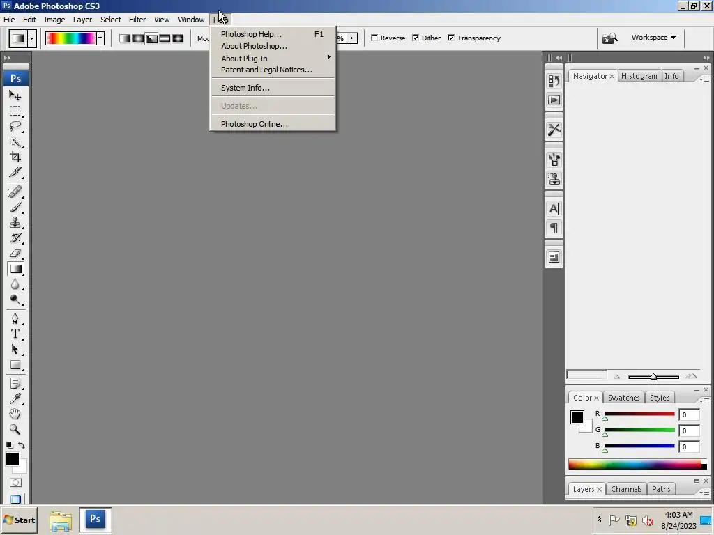Switch to the Histogram tab

pos(639,76)
